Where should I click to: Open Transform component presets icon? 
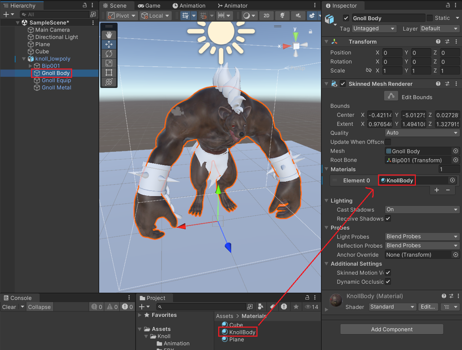(447, 41)
